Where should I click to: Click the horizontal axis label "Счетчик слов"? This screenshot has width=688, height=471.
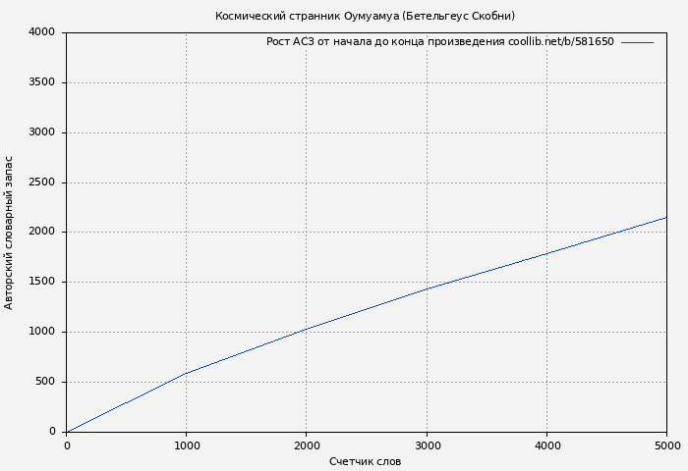365,462
